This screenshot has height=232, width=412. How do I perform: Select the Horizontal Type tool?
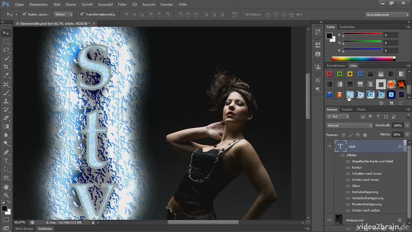6,161
